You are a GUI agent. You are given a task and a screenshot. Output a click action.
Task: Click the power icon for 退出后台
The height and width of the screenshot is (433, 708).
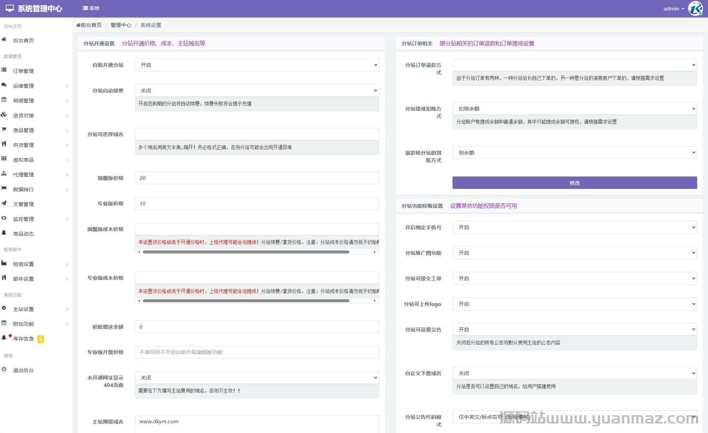pos(4,370)
